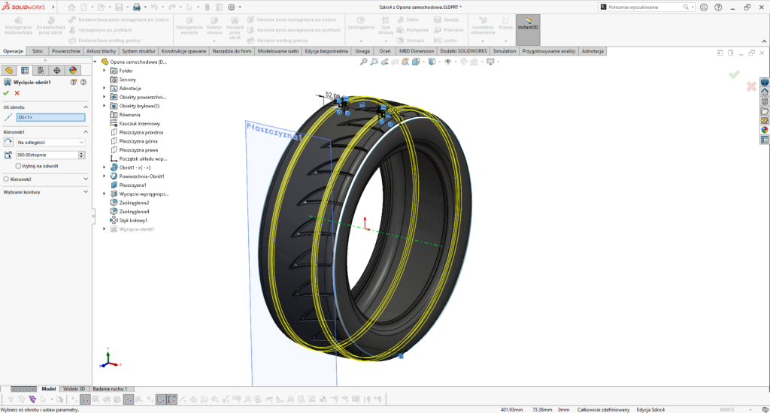Open the Options gear icon
Image resolution: width=770 pixels, height=413 pixels.
click(x=232, y=8)
